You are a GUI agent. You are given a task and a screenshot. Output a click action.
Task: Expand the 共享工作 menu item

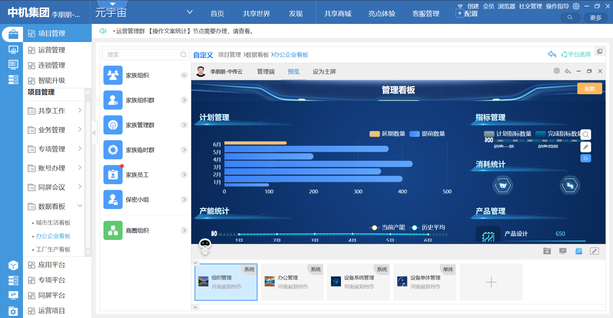80,111
